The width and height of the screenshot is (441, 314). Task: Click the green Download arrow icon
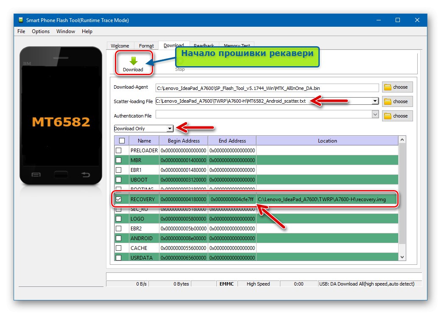pos(133,61)
